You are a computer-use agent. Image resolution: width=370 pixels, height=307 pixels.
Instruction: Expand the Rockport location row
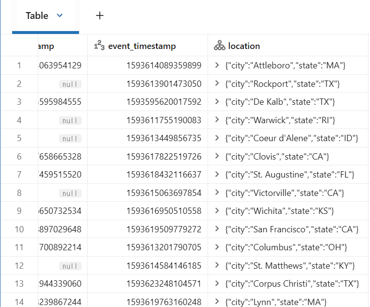tap(217, 83)
